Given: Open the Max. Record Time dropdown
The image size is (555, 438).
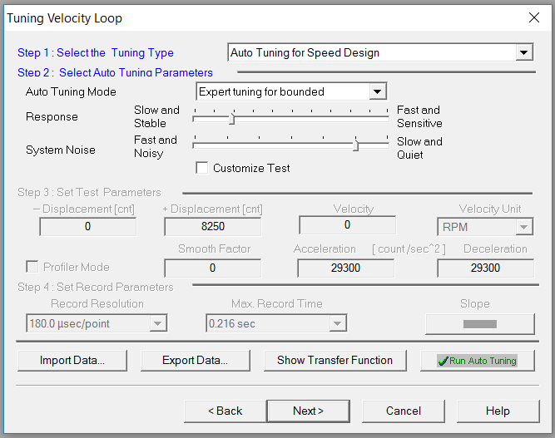Looking at the screenshot, I should (x=337, y=323).
